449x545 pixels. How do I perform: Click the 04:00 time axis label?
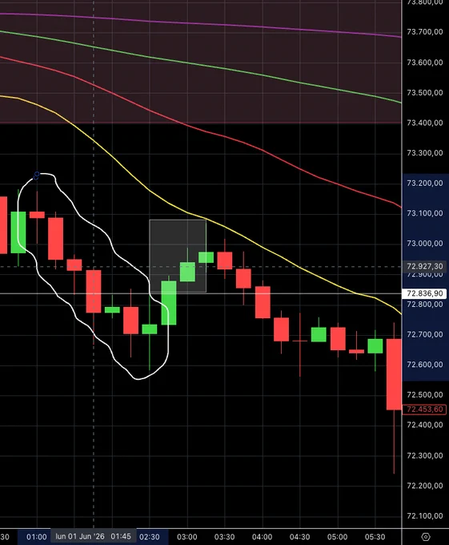(x=262, y=537)
